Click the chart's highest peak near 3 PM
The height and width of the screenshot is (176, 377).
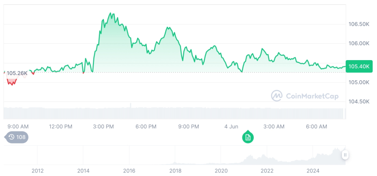[x=110, y=14]
